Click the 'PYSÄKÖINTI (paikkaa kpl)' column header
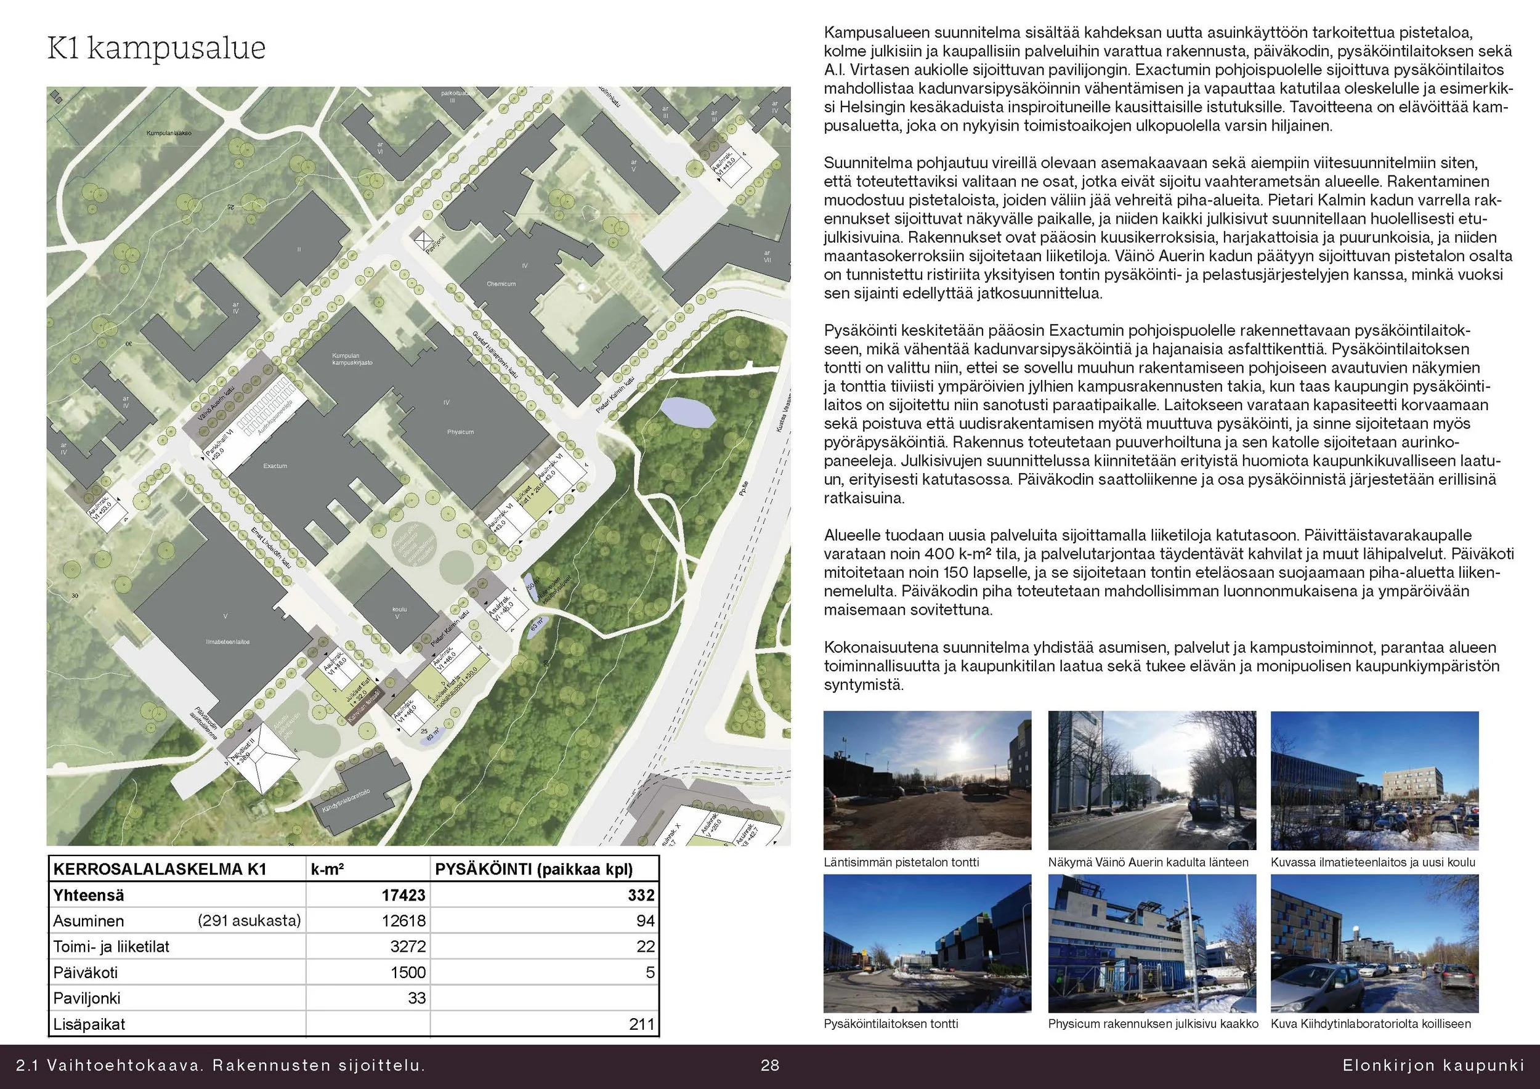1540x1089 pixels. [534, 870]
